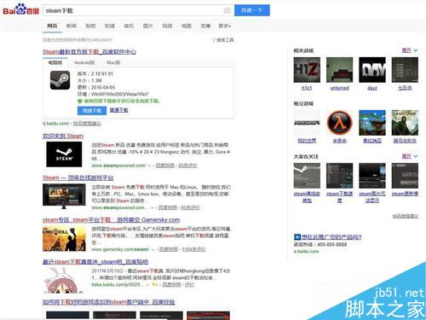This screenshot has width=426, height=320.
Task: Click 给百度提建议 under first result
Action: tap(87, 123)
